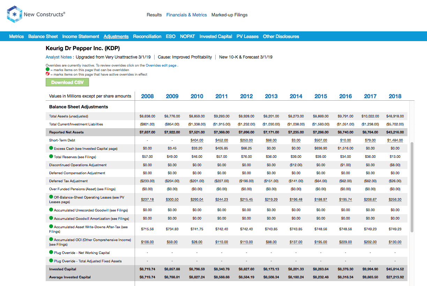Open the Other Disclosures tab
The width and height of the screenshot is (427, 286).
(x=281, y=36)
